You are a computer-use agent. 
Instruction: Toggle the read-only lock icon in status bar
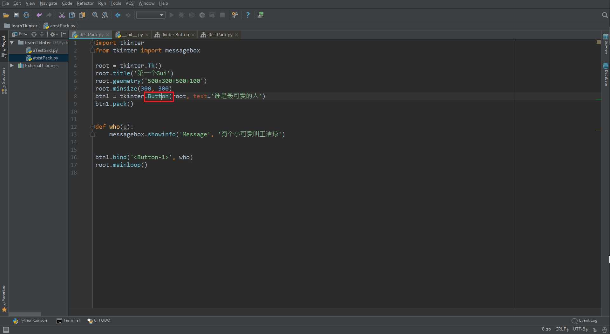[x=595, y=330]
